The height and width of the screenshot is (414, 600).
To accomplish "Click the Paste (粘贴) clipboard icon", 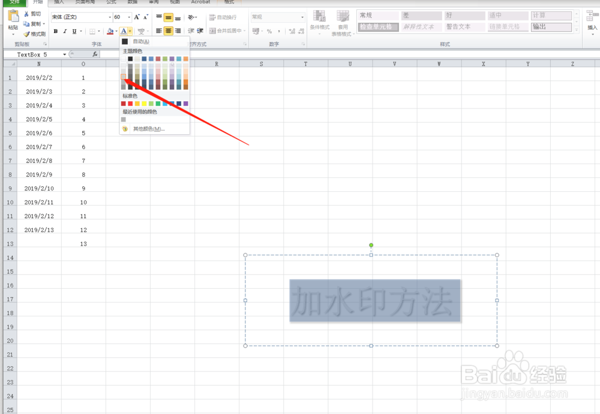I will pyautogui.click(x=13, y=16).
